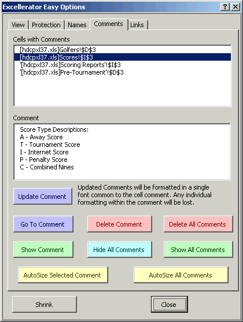Click the Update Comment button

coord(43,197)
